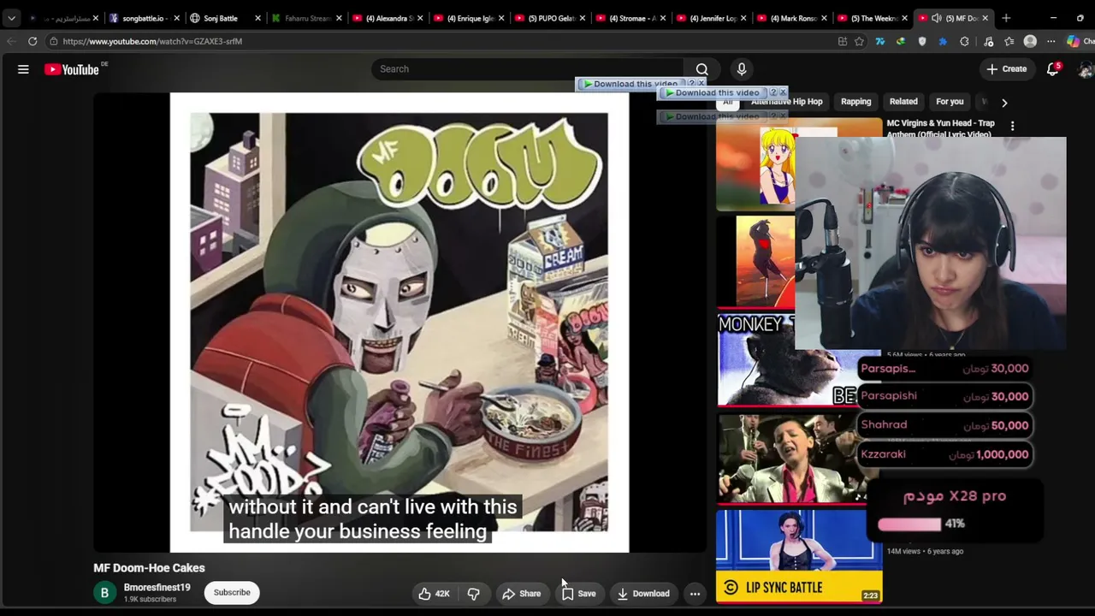Open YouTube notifications bell
The image size is (1095, 616).
click(1053, 69)
